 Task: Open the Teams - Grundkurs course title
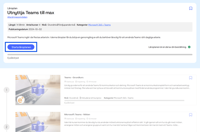click(x=74, y=78)
